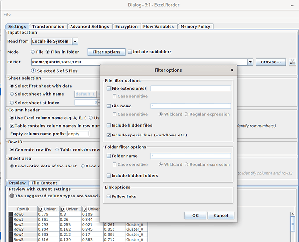Click the info icon next to 'Selected 5 of 5 files'
This screenshot has height=242, width=299.
33,71
